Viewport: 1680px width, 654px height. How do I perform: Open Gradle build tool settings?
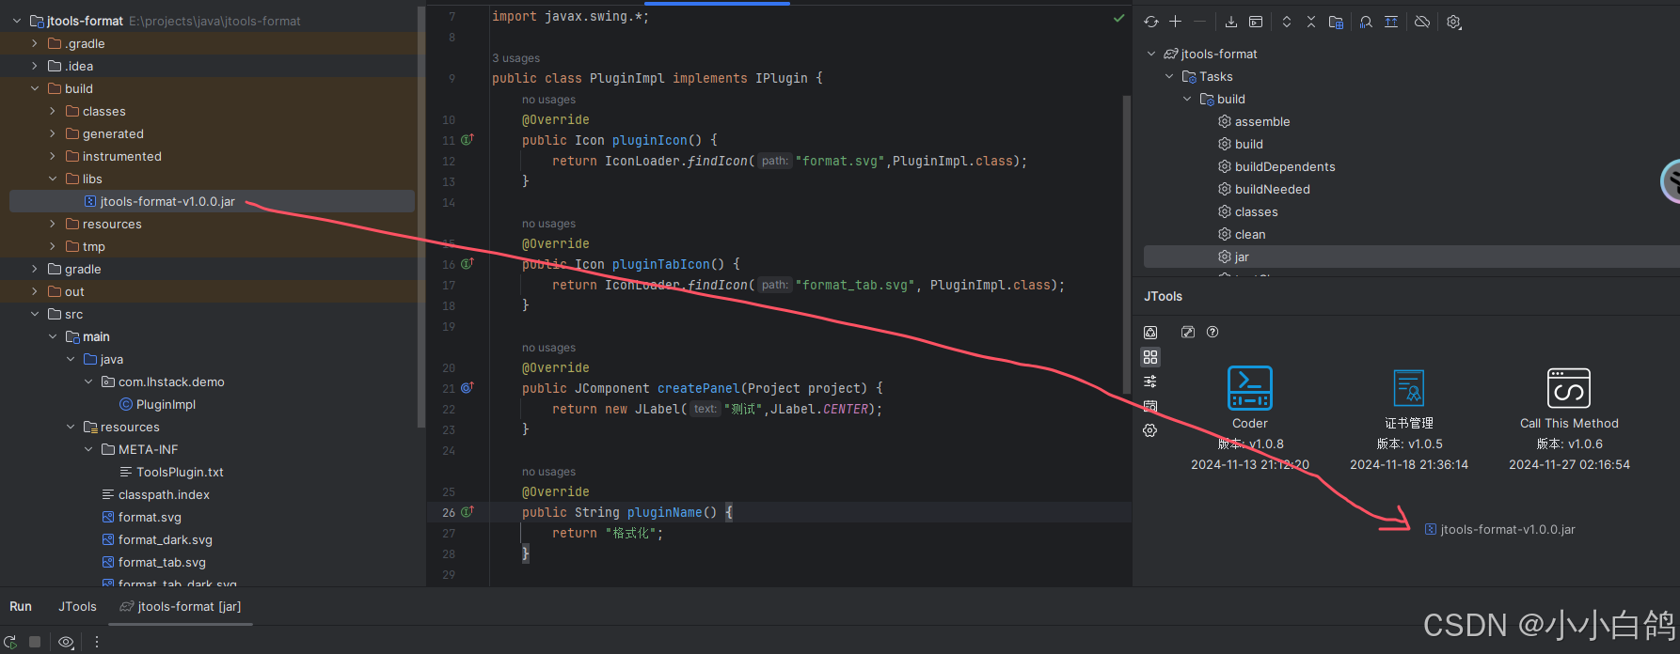1454,22
